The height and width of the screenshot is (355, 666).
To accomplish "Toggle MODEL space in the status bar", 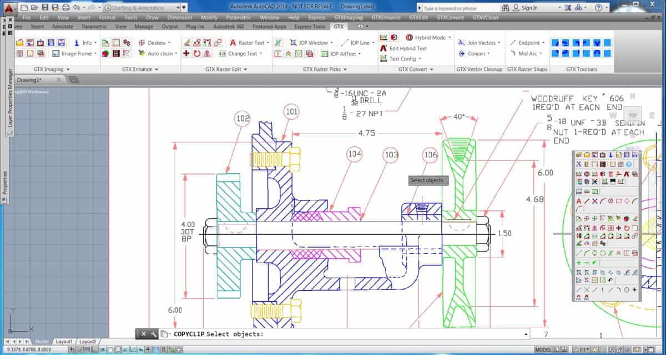I will click(542, 349).
